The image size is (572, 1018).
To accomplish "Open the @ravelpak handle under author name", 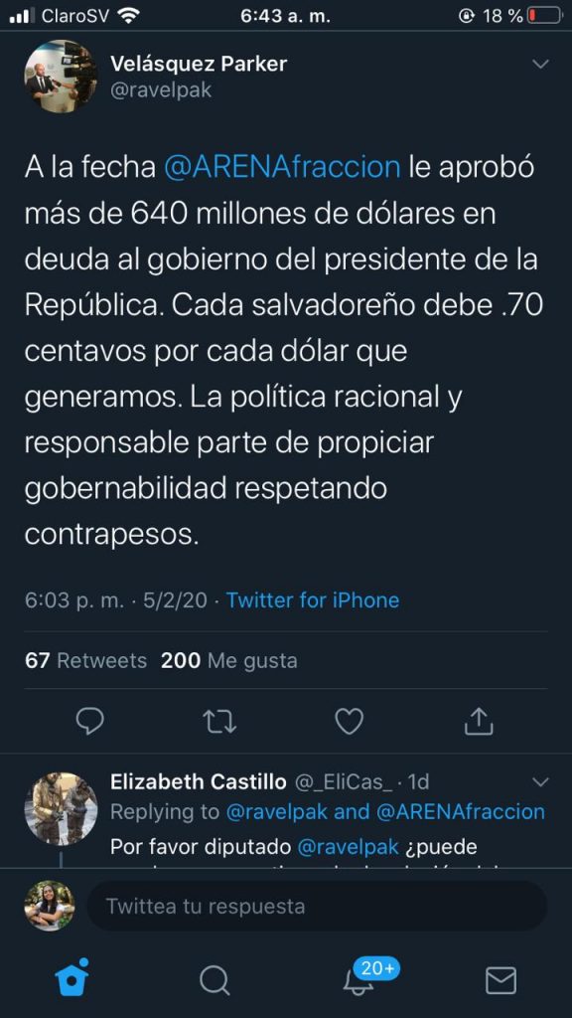I will click(x=161, y=90).
